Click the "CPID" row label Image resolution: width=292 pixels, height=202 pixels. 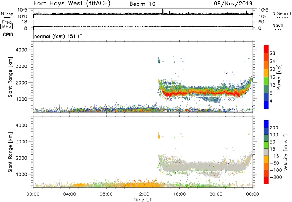(8, 35)
